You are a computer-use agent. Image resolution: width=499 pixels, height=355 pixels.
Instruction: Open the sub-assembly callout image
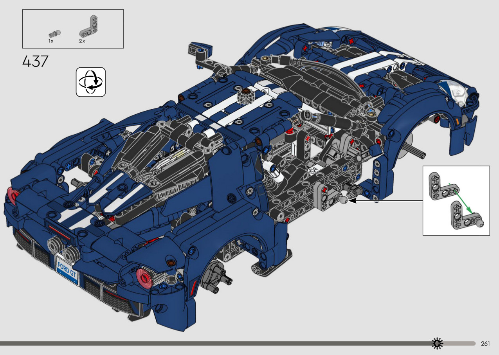(456, 200)
